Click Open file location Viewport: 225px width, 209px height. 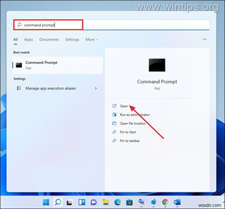(133, 124)
